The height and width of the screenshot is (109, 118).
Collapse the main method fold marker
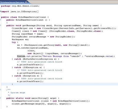[1, 98]
